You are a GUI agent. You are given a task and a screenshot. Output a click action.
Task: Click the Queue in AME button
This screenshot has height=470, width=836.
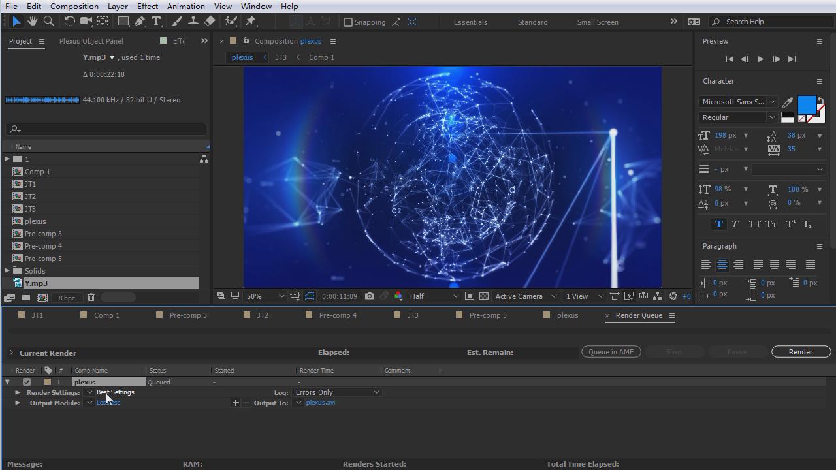coord(611,352)
